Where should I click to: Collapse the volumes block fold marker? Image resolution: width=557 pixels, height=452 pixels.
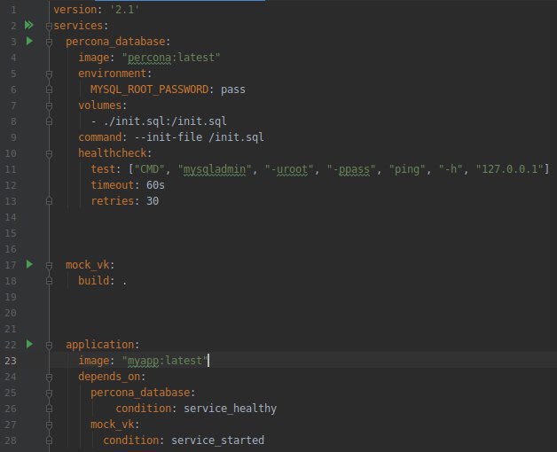pos(49,105)
